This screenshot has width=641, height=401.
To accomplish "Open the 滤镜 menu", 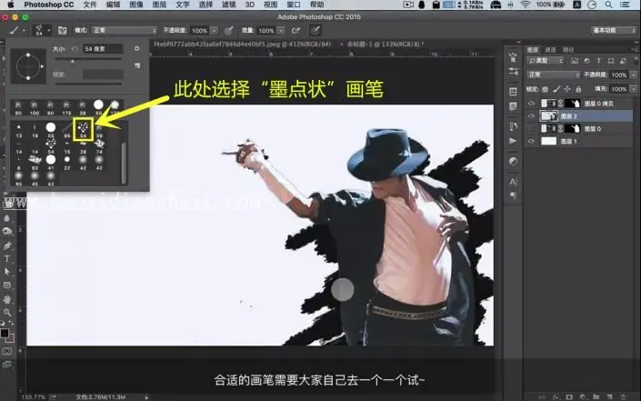I will tap(229, 5).
